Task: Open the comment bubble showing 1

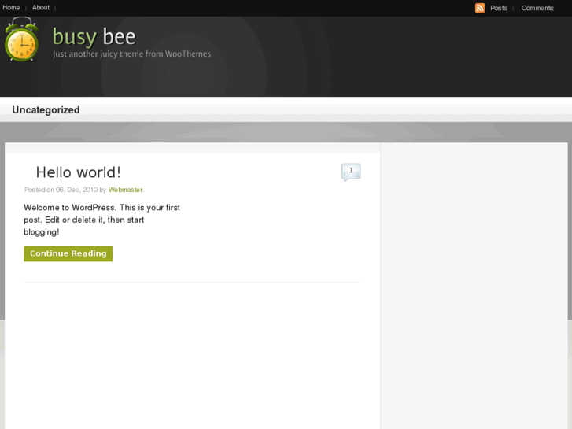Action: tap(351, 172)
